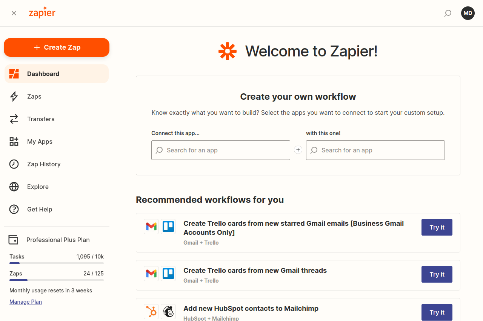Screen dimensions: 483x321
Task: Open the MD user avatar menu
Action: click(468, 13)
